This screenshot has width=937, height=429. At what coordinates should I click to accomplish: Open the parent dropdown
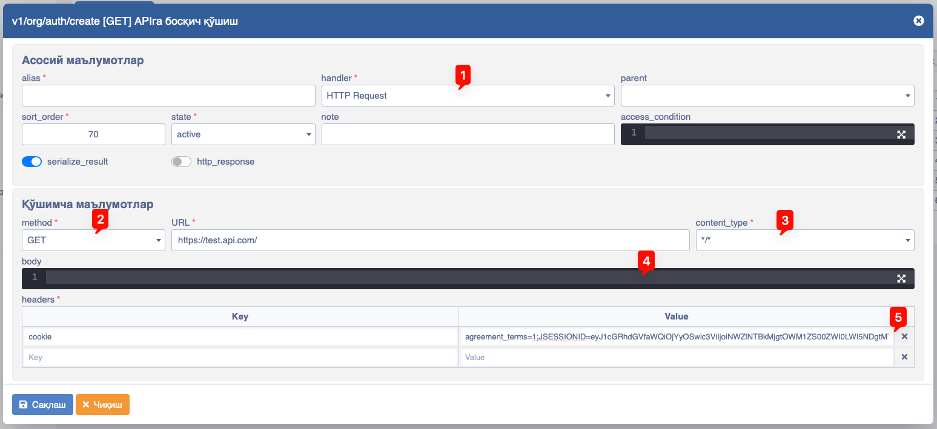[767, 96]
